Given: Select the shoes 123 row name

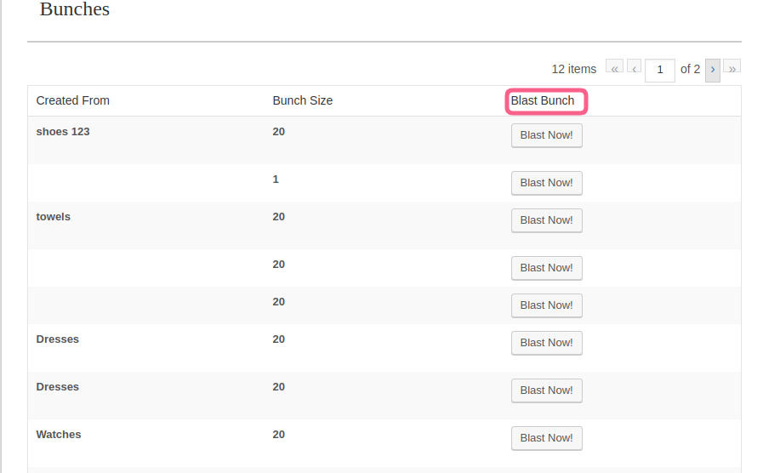Looking at the screenshot, I should pos(63,132).
